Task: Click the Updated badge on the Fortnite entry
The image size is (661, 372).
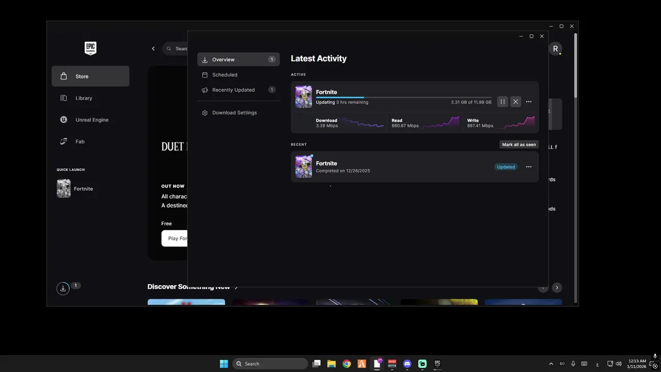Action: [506, 167]
